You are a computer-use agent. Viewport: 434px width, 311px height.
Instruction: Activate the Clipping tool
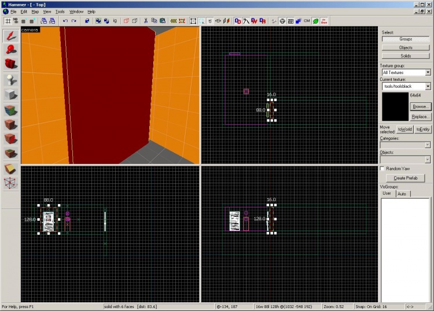[10, 168]
